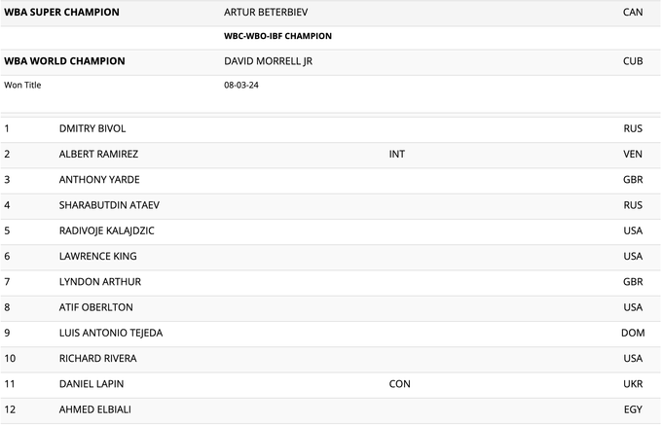The width and height of the screenshot is (662, 425).
Task: Select Albert Ramirez in the rankings
Action: 98,154
